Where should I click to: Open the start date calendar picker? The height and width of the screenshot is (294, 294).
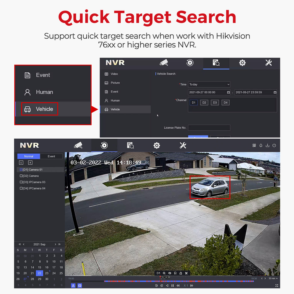coord(228,92)
